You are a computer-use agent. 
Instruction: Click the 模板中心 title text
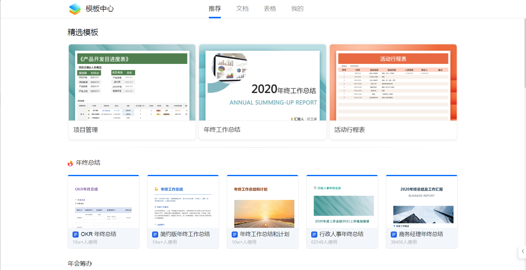click(x=100, y=9)
